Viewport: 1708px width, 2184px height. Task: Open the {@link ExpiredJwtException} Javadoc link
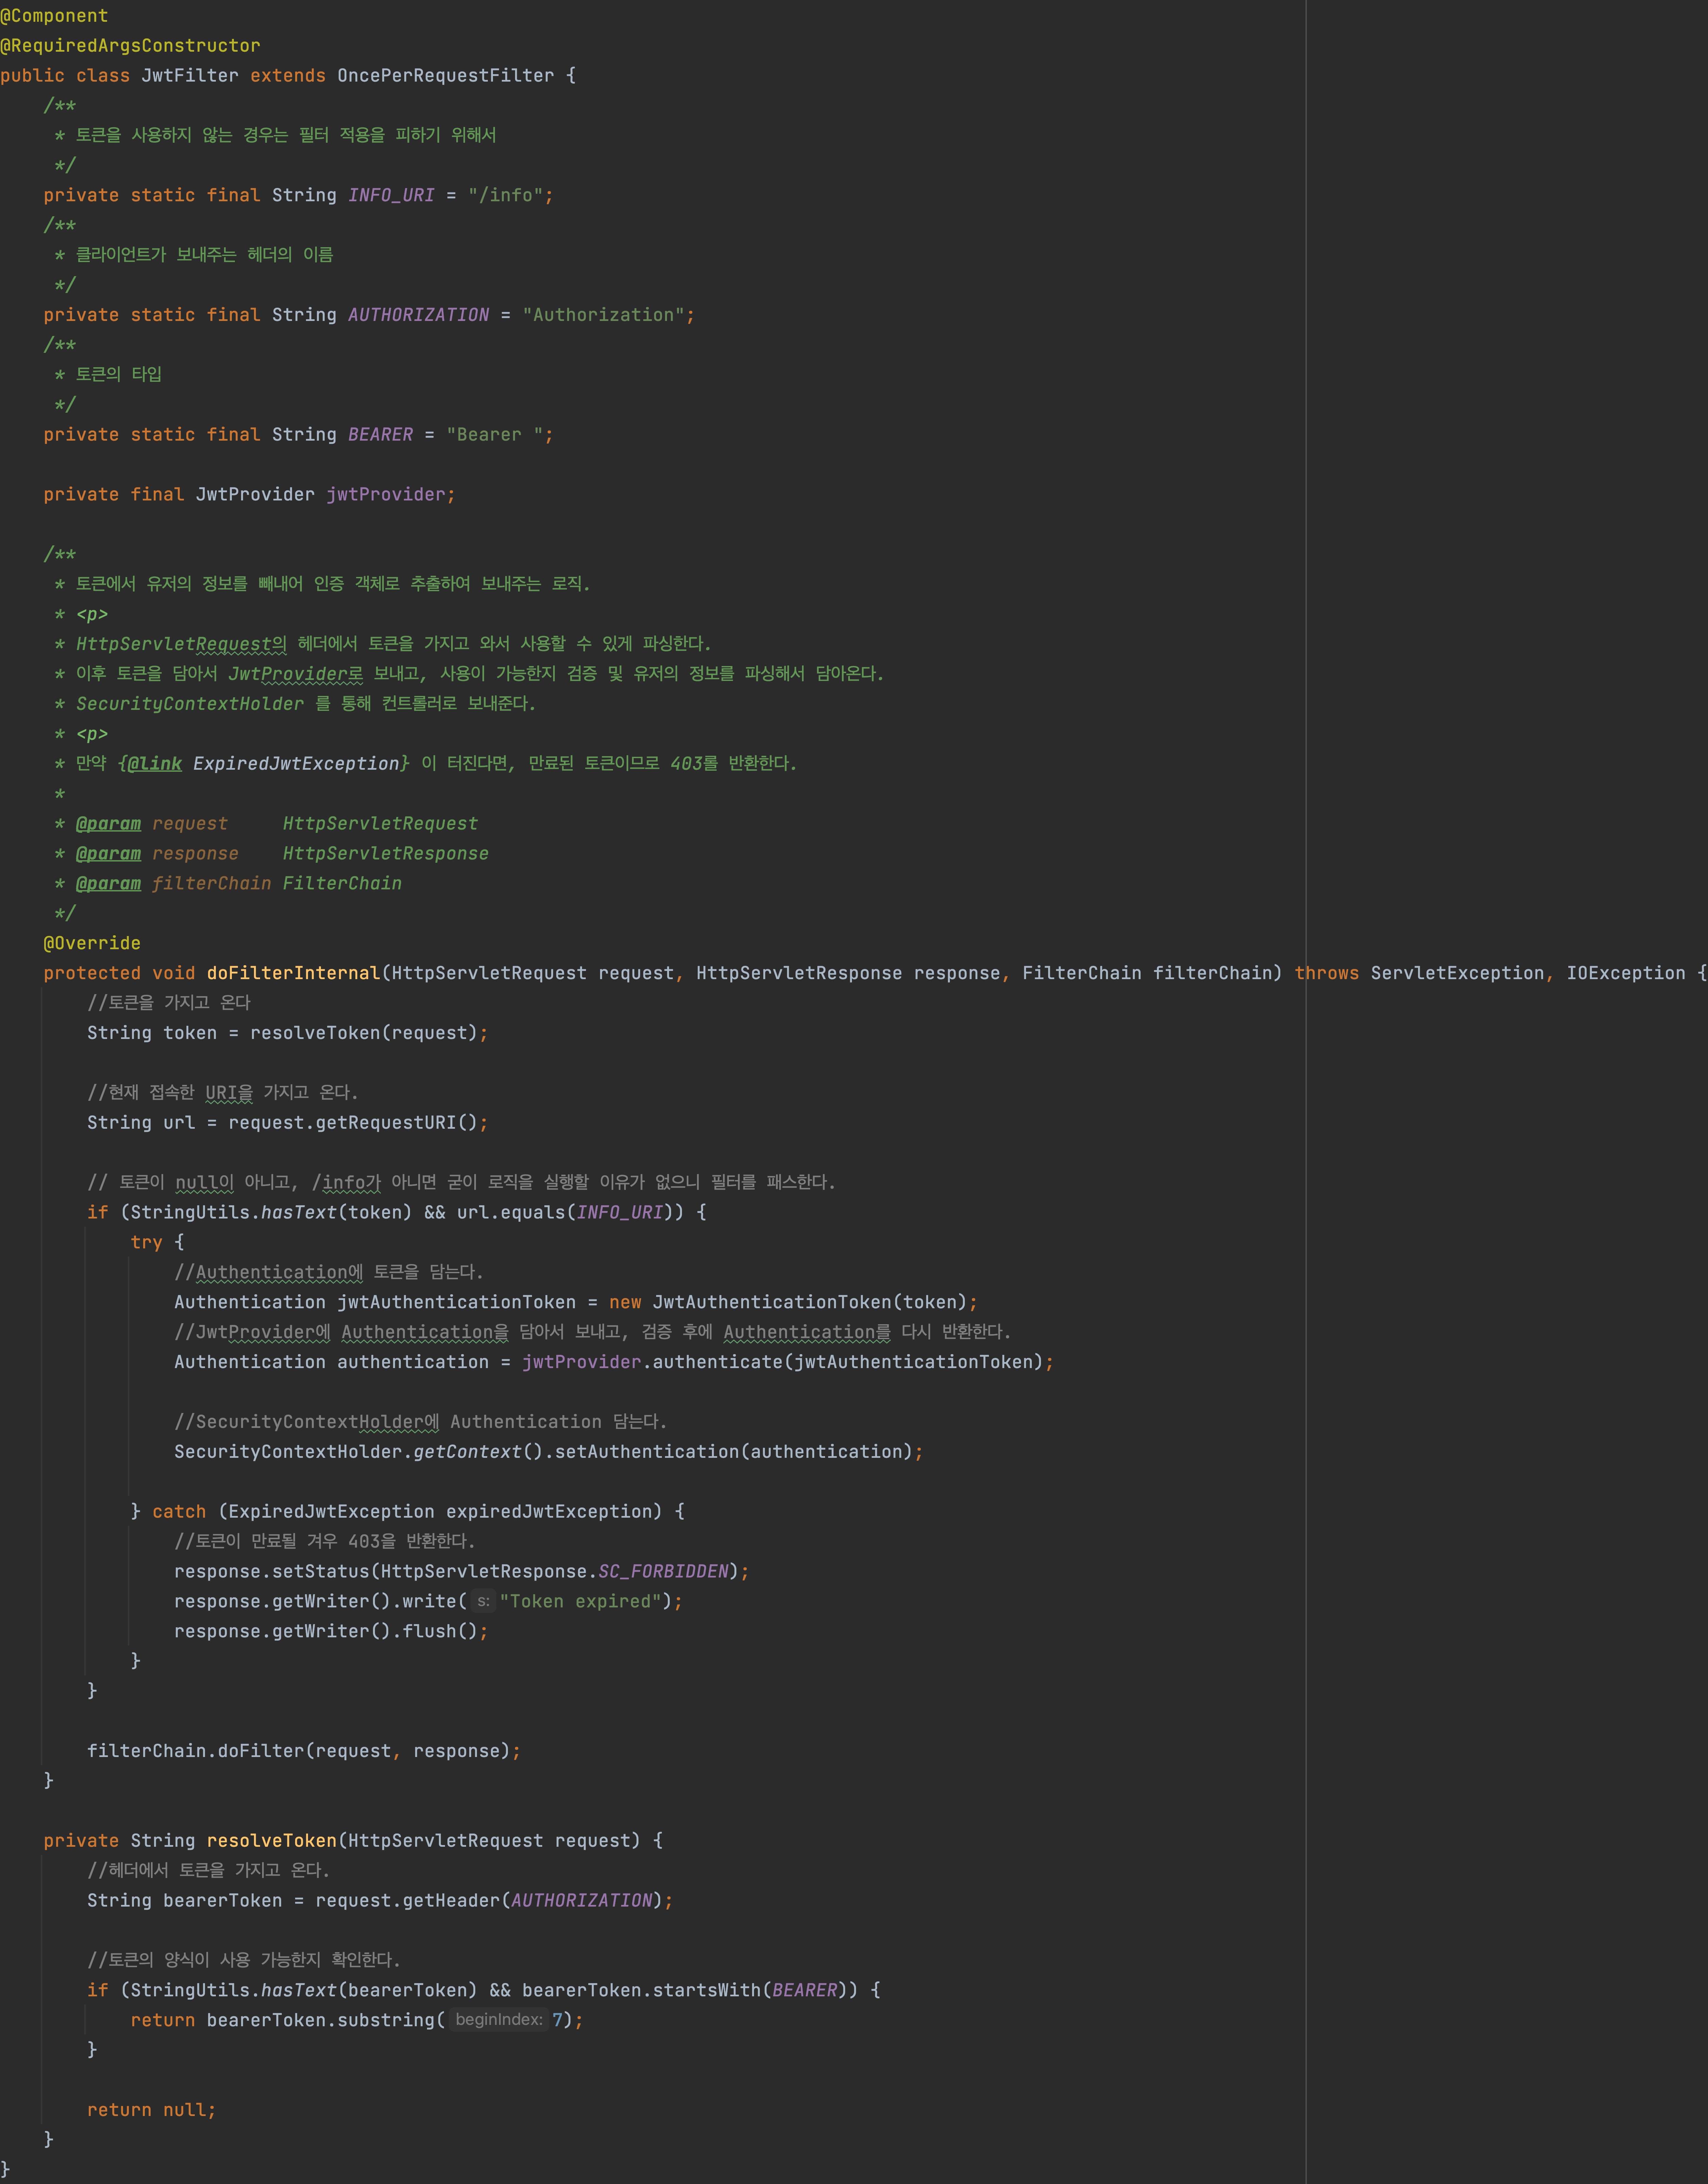[264, 764]
